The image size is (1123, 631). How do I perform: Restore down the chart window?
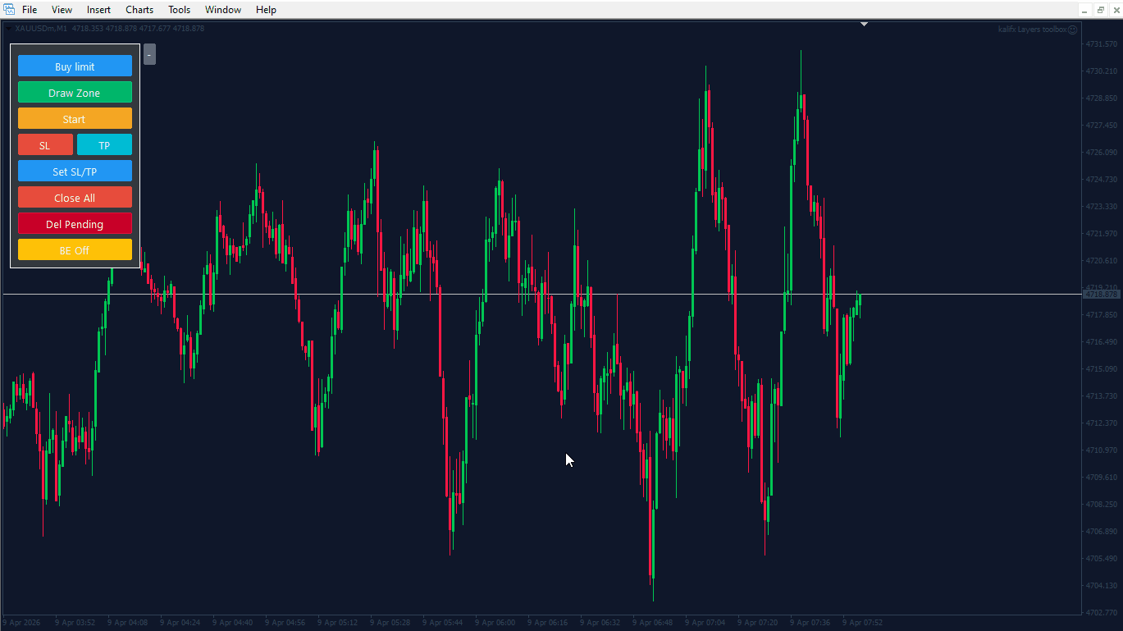(x=1100, y=10)
